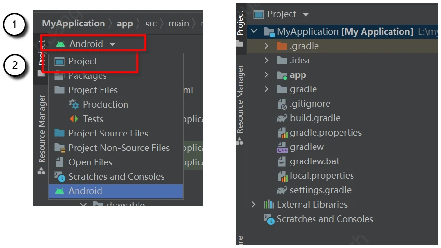Select the highlighted Android view entry
441x248 pixels.
point(115,191)
